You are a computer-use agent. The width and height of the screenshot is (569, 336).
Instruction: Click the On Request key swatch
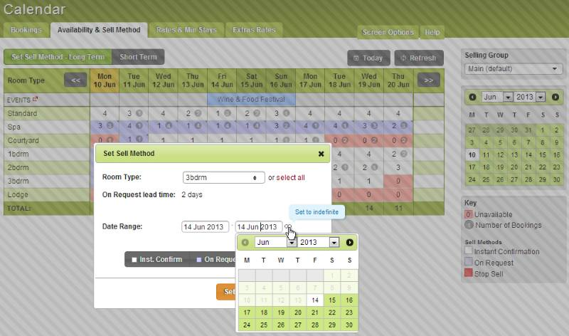point(469,262)
